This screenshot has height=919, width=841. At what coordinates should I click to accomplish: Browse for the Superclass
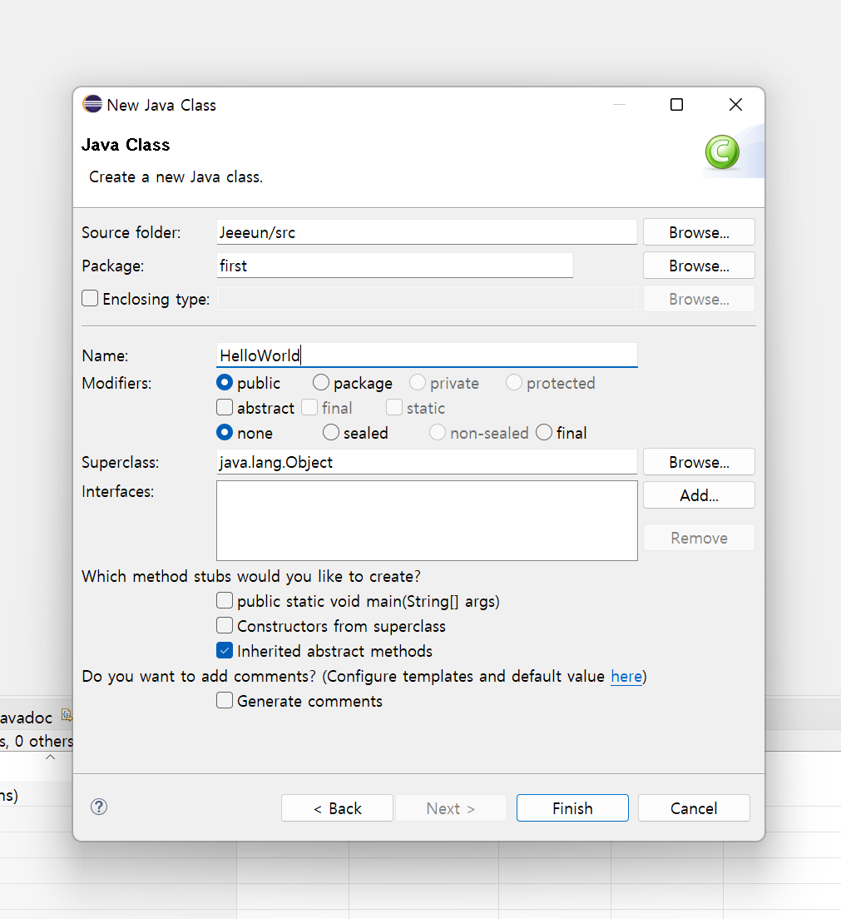699,462
